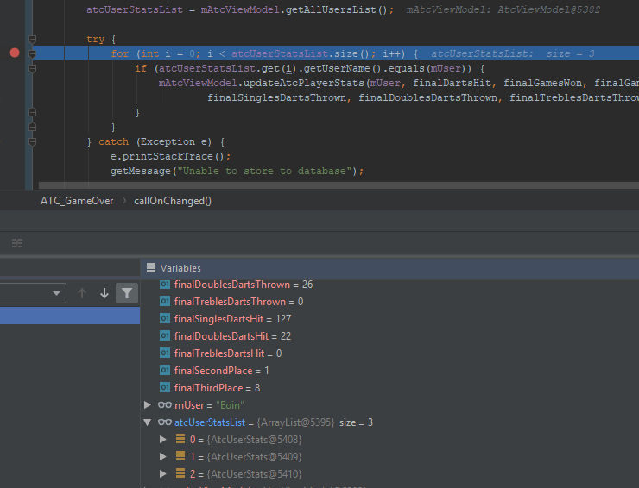The height and width of the screenshot is (488, 639).
Task: Open the Variables panel header menu icon
Action: [x=151, y=268]
